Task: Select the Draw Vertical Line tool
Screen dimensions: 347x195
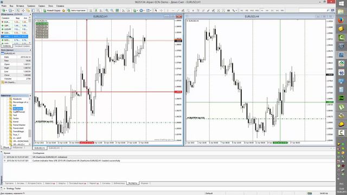Action: click(168, 10)
